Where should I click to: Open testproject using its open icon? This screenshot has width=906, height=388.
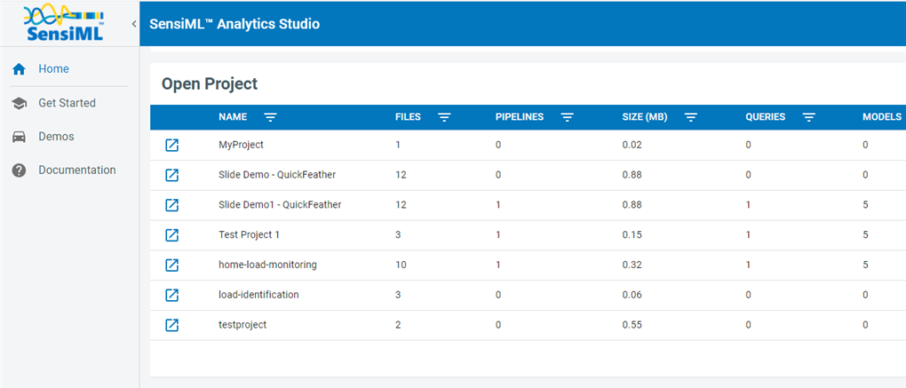tap(171, 325)
